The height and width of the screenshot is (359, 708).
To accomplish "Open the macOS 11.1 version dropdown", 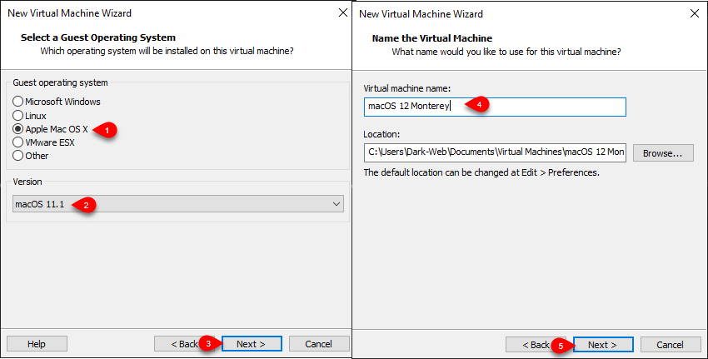I will (178, 204).
